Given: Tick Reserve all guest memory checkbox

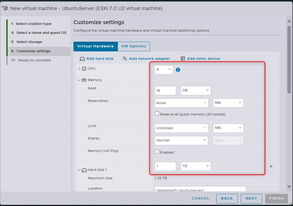Looking at the screenshot, I should [x=157, y=113].
